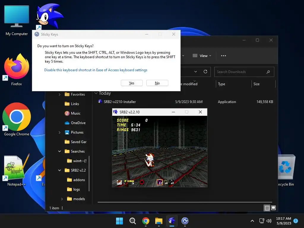Image resolution: width=304 pixels, height=228 pixels.
Task: Open network status tray icon
Action: 262,221
